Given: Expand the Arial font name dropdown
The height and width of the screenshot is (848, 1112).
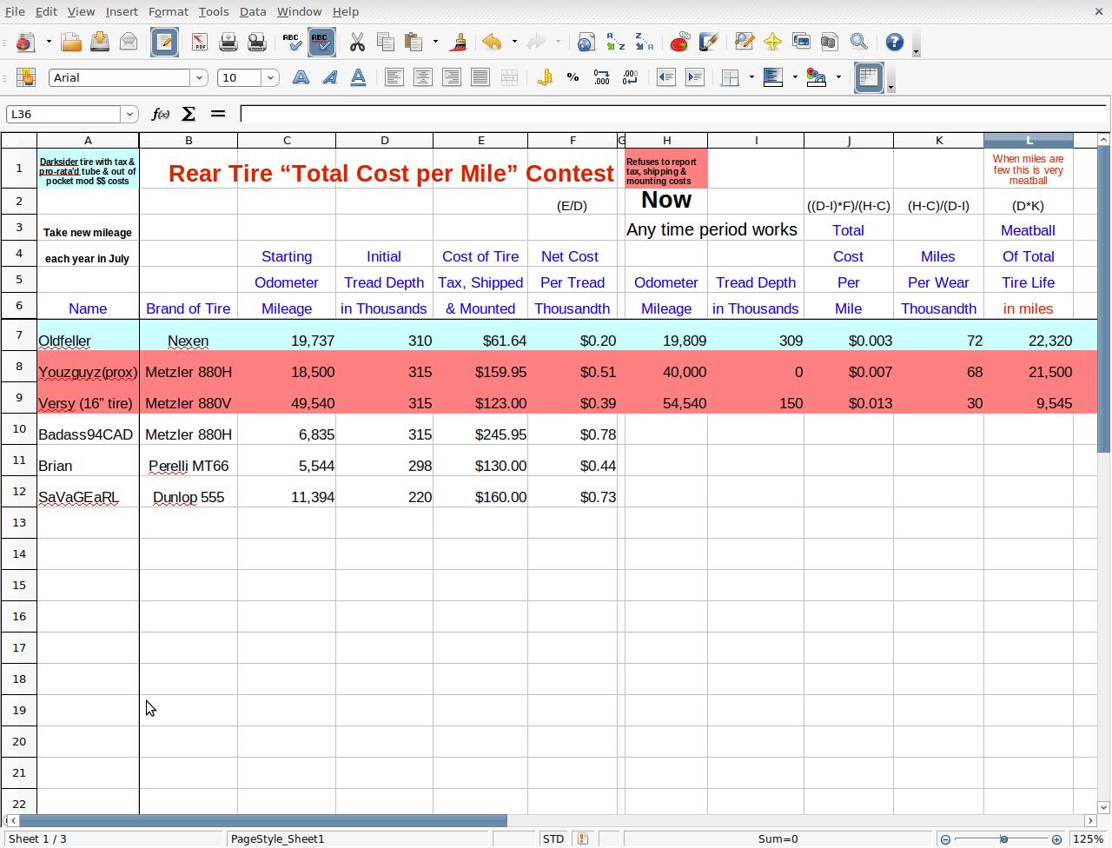Looking at the screenshot, I should pyautogui.click(x=199, y=77).
